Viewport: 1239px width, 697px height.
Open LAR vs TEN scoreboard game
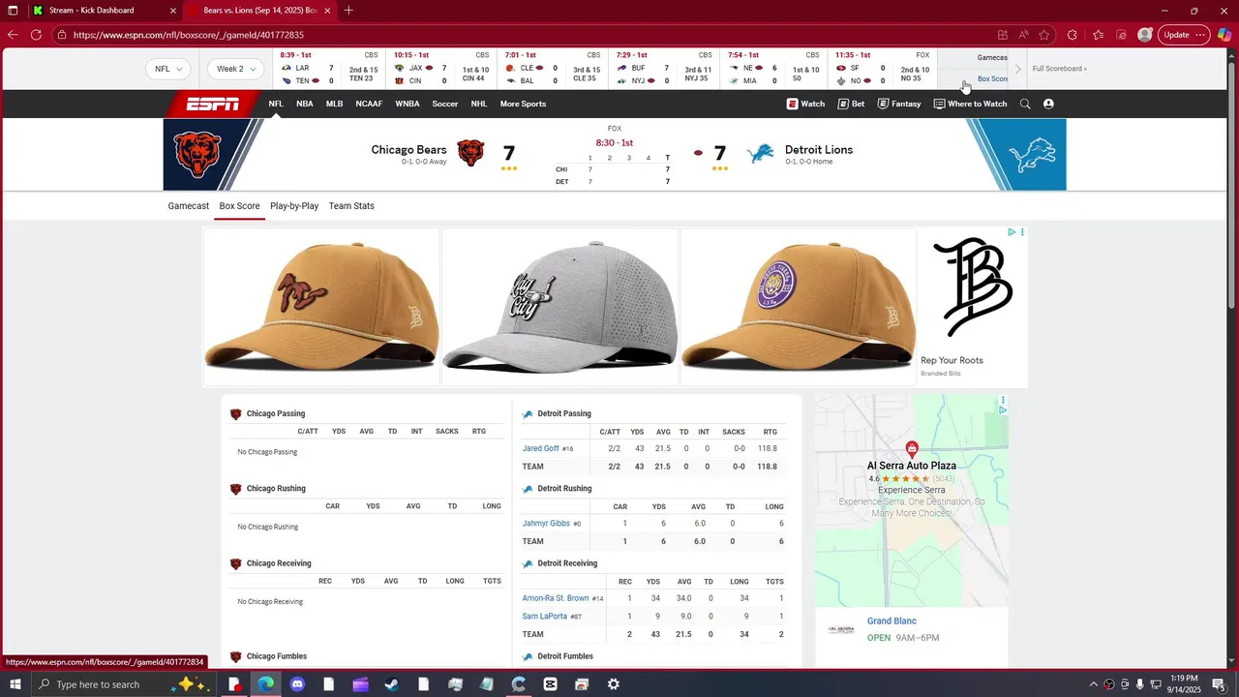tap(330, 69)
